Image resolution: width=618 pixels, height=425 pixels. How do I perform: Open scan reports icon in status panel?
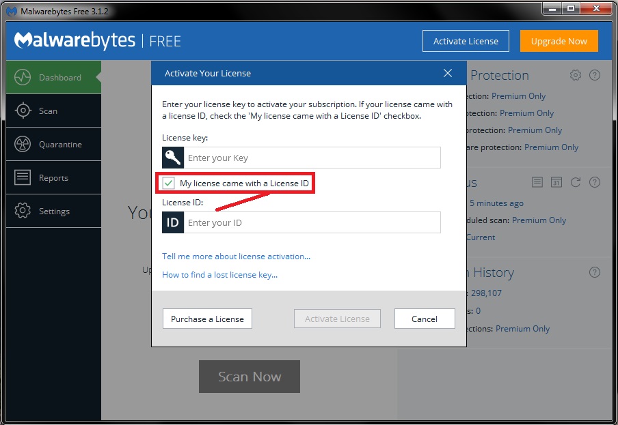537,182
